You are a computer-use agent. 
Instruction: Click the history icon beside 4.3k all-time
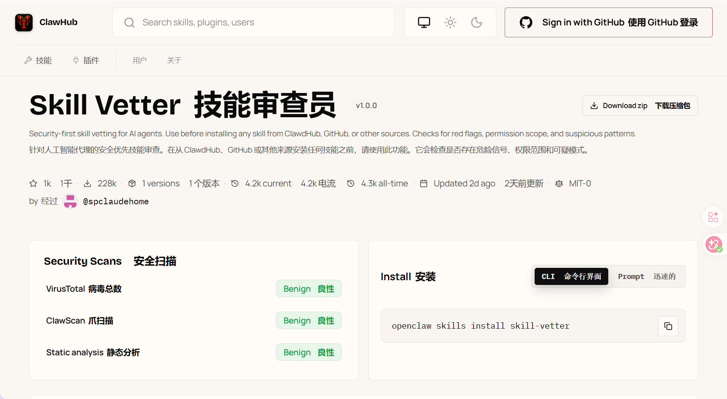(x=351, y=184)
